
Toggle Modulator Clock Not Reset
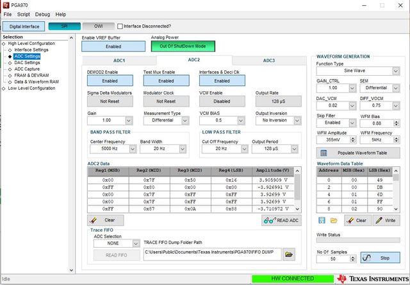coord(166,101)
